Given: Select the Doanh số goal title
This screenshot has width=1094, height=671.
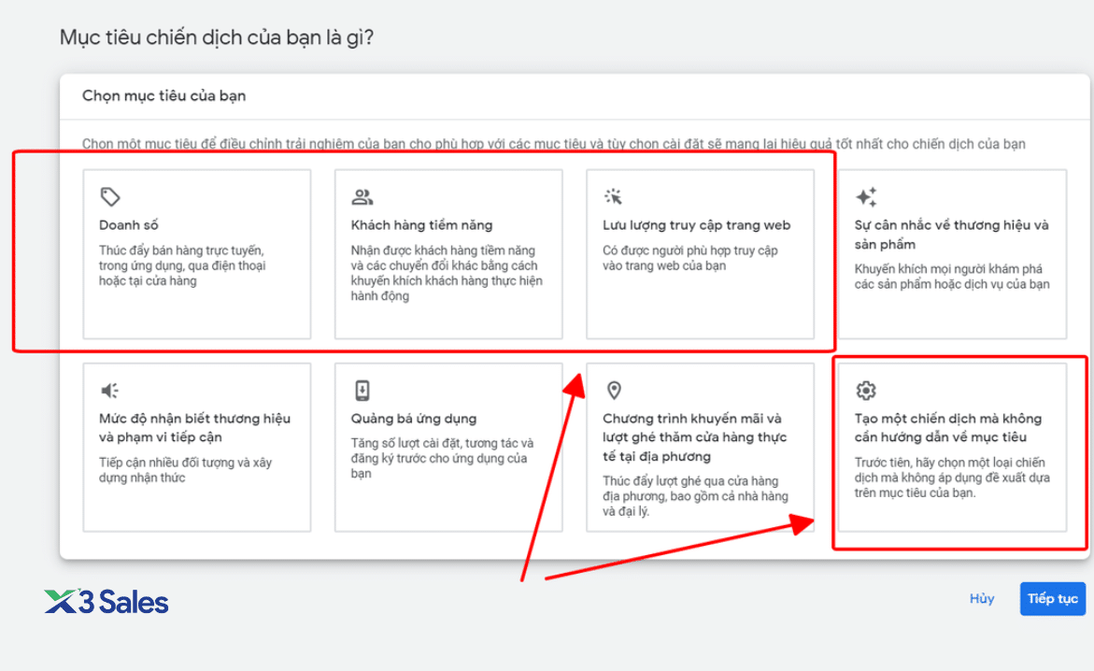Looking at the screenshot, I should [x=128, y=225].
